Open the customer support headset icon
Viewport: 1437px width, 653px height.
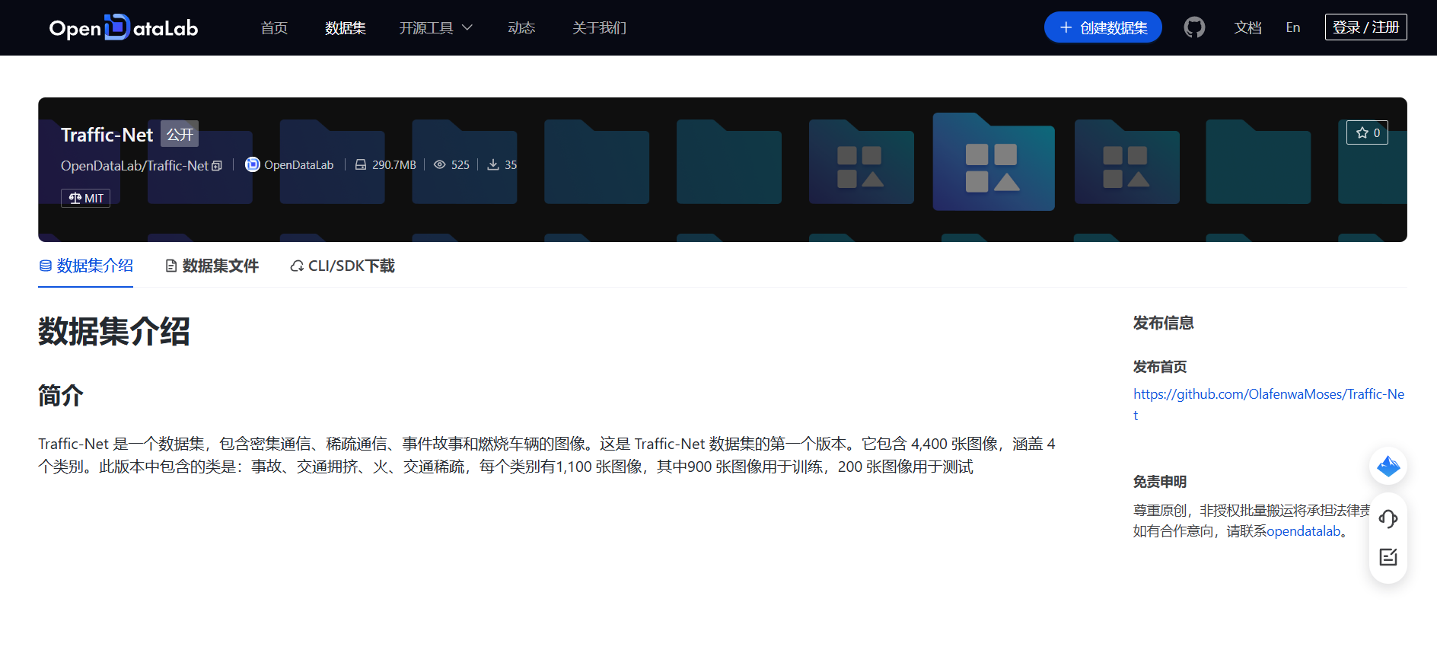click(1388, 519)
